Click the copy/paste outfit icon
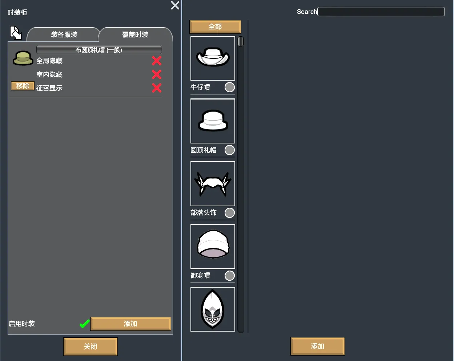 [16, 33]
